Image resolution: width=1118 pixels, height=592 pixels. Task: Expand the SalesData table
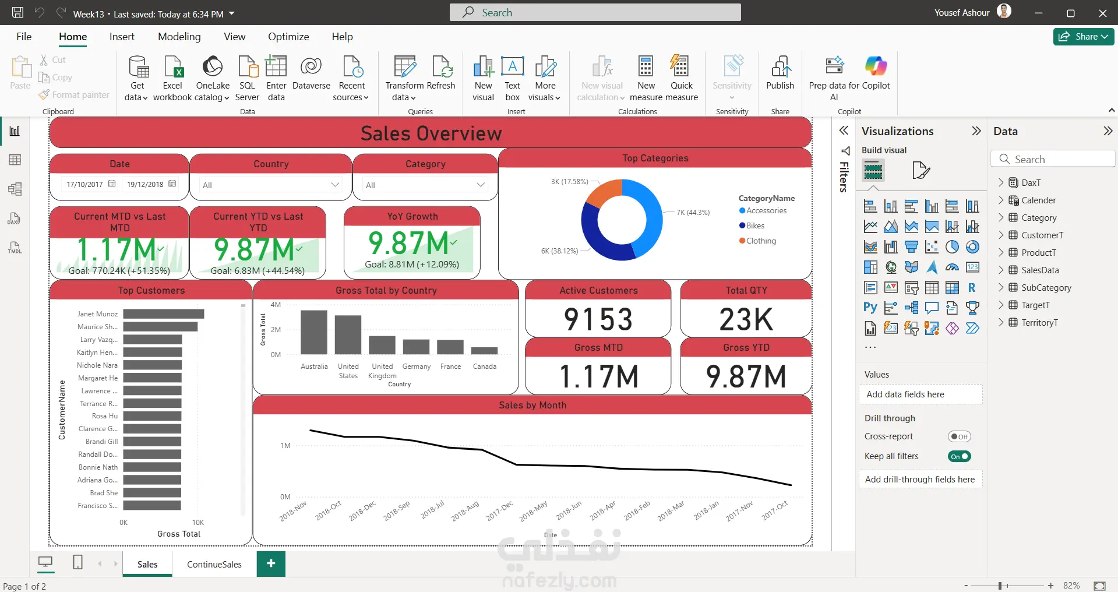pos(1001,270)
